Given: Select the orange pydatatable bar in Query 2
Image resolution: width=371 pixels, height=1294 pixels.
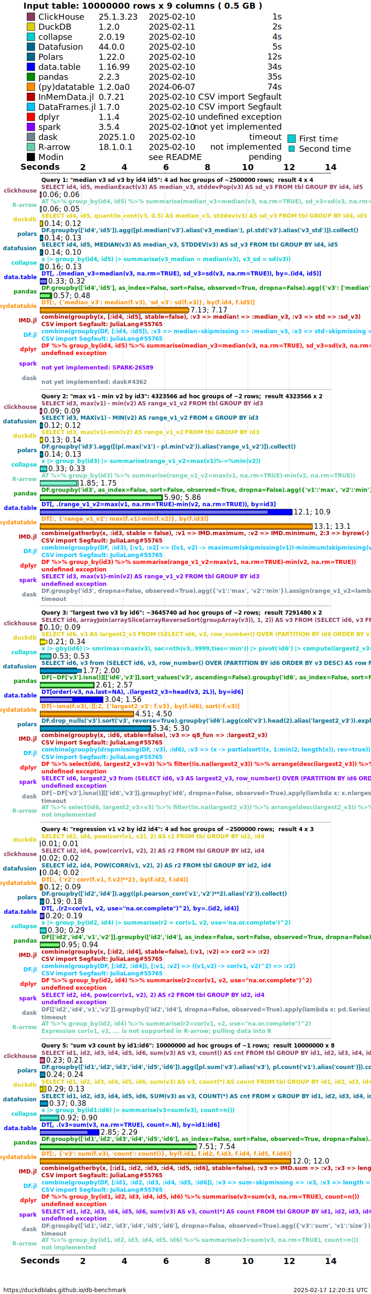Looking at the screenshot, I should point(176,526).
